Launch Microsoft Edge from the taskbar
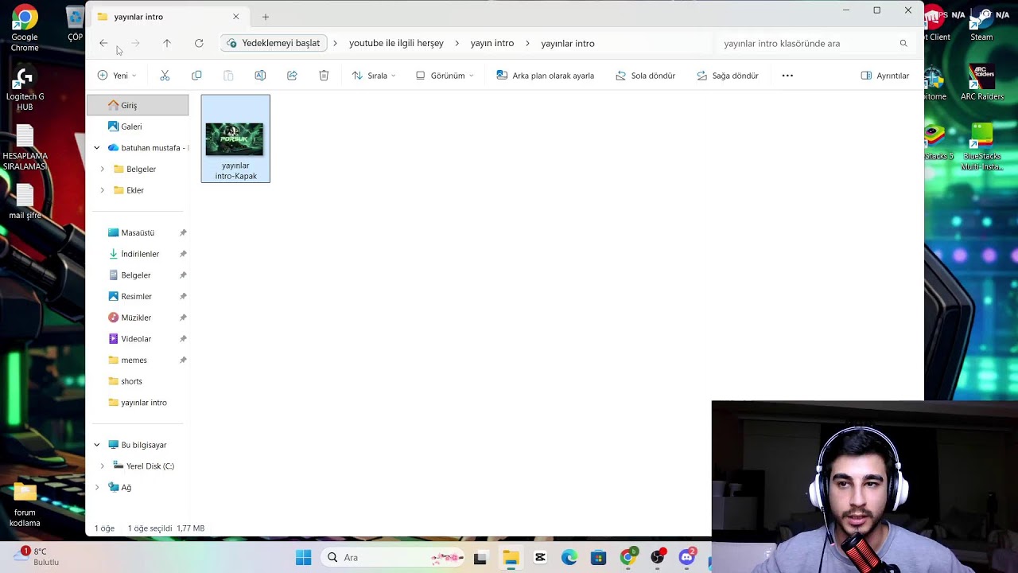 pyautogui.click(x=569, y=558)
